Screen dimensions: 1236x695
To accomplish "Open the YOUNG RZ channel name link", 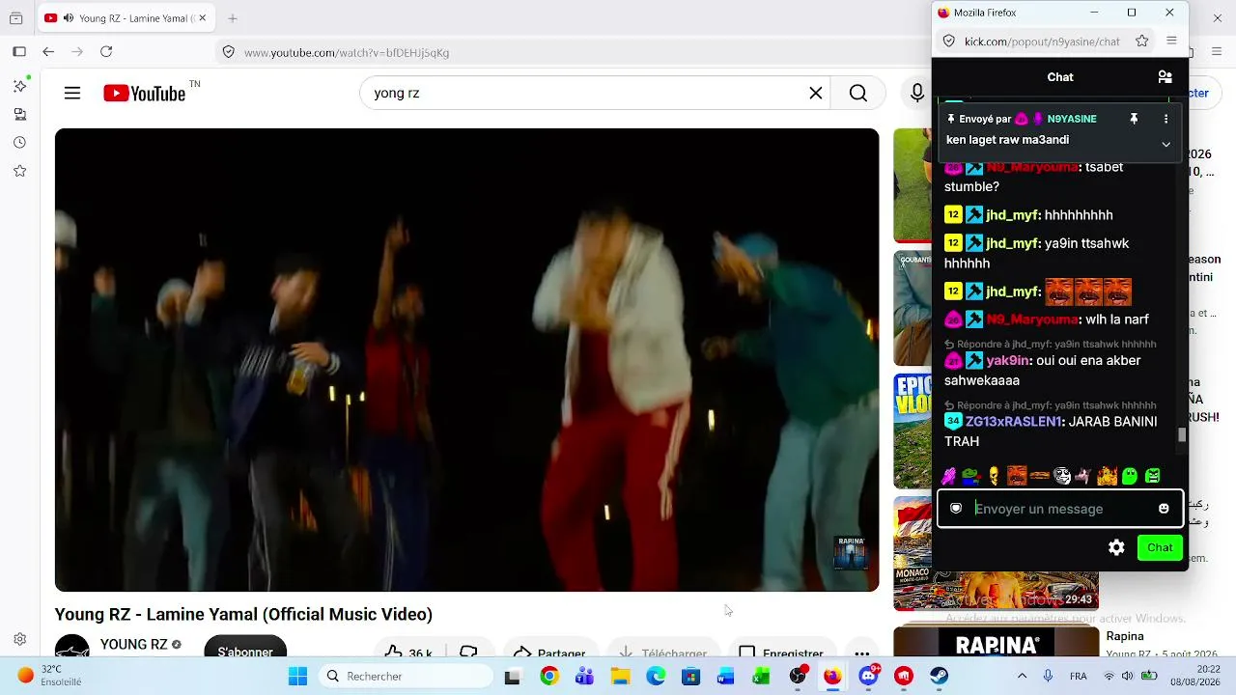I will tap(134, 645).
